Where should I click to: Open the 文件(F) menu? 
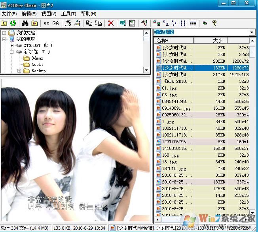[x=9, y=14]
